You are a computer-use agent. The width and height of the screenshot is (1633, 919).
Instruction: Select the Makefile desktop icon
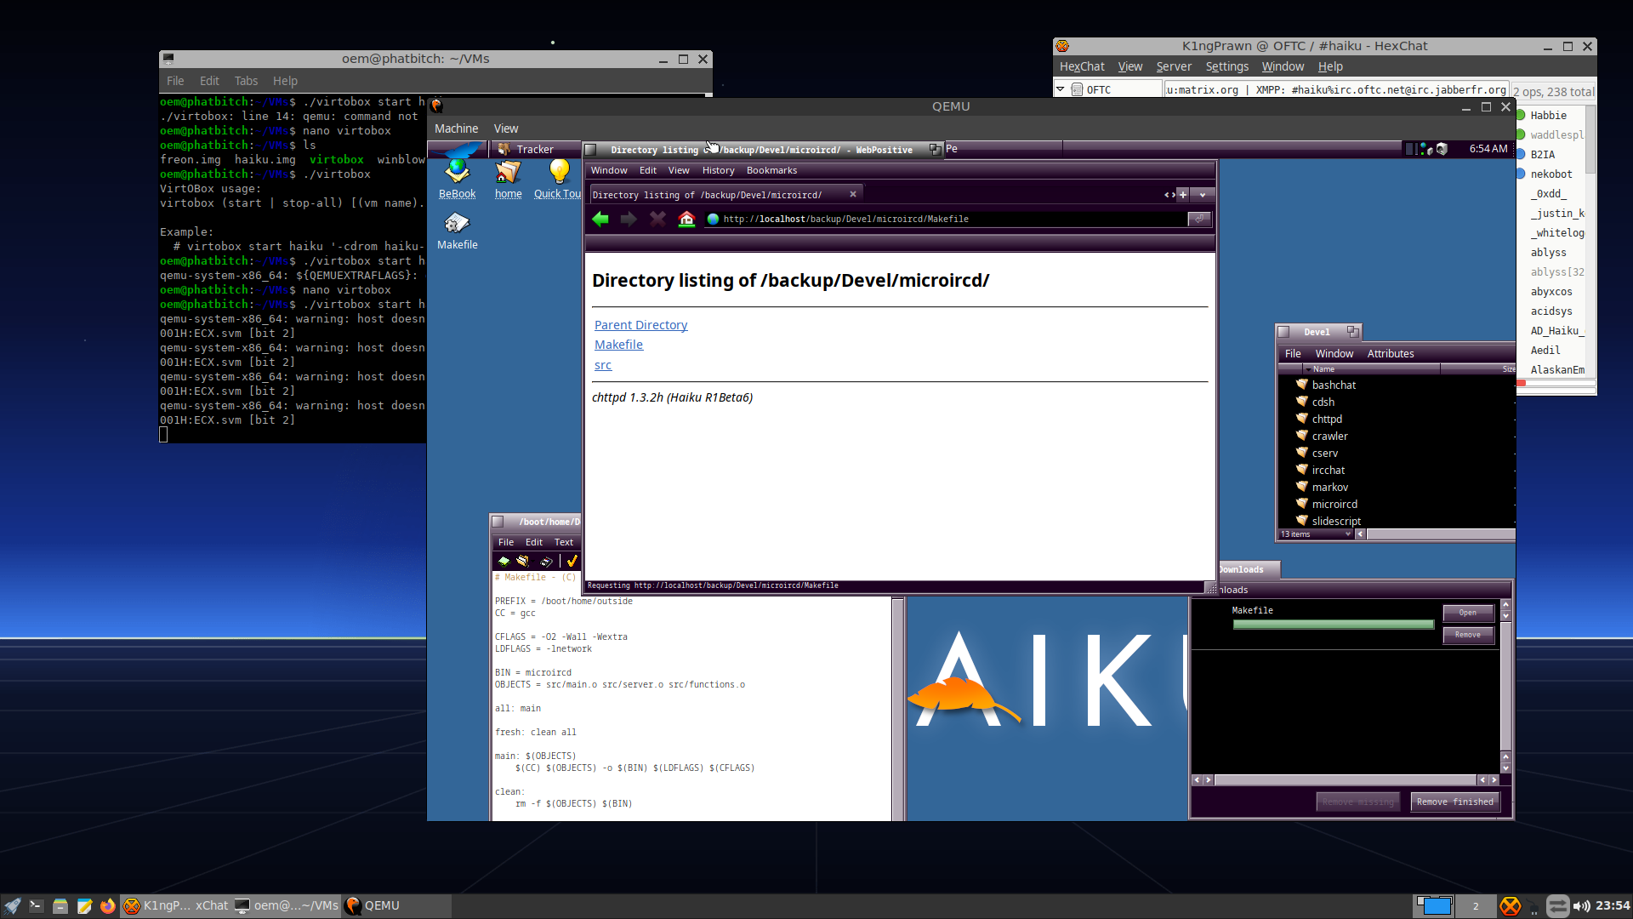click(x=457, y=231)
